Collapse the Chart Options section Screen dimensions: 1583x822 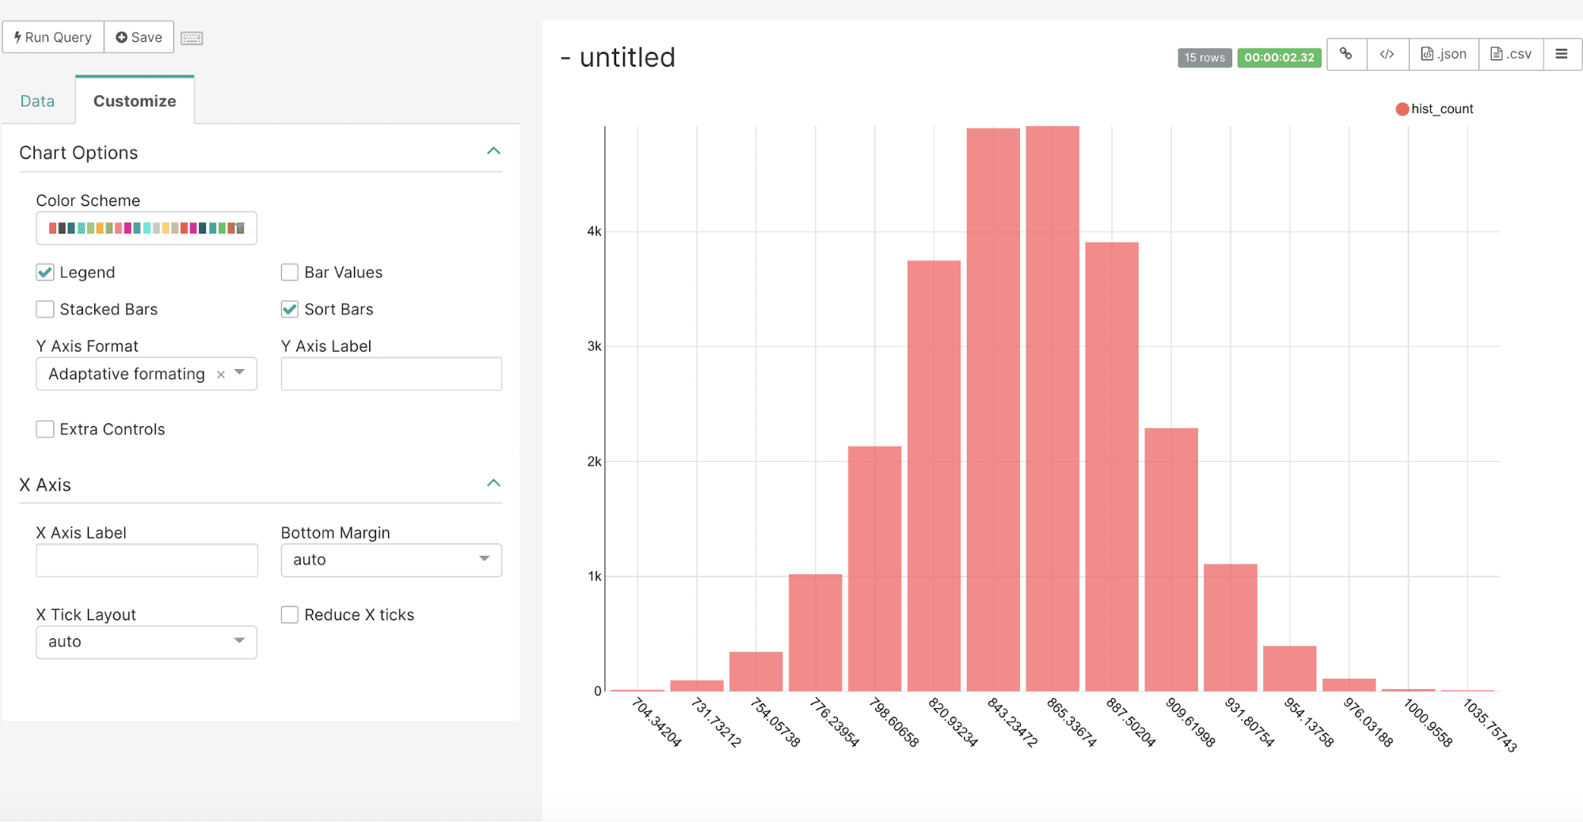[x=493, y=151]
